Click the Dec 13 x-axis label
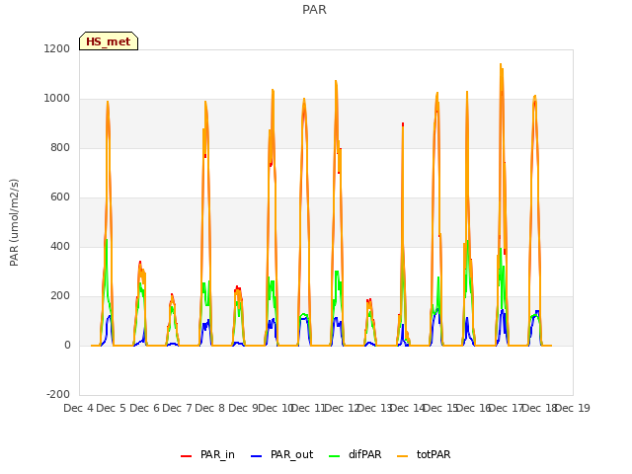This screenshot has width=632, height=474. (375, 408)
